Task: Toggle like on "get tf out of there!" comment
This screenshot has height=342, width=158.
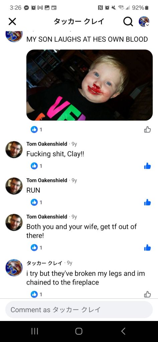Action: pos(147,248)
